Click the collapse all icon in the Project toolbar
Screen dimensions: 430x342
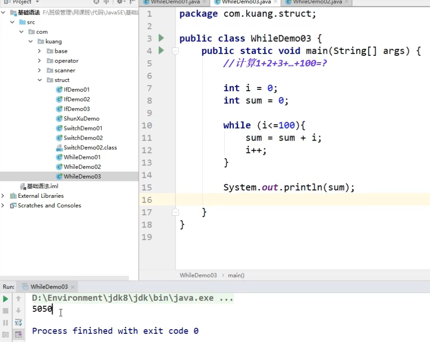[106, 2]
